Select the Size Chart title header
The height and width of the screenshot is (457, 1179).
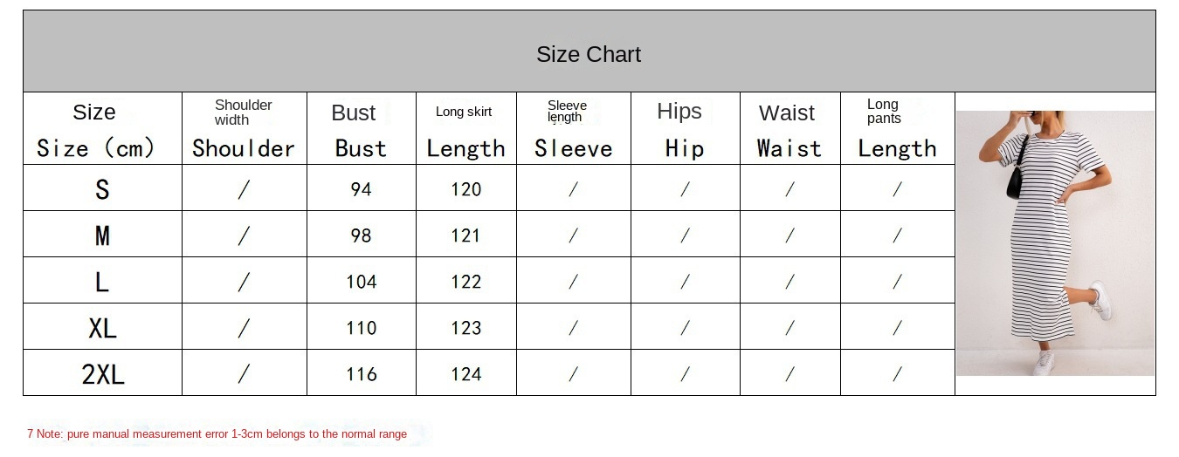coord(589,54)
